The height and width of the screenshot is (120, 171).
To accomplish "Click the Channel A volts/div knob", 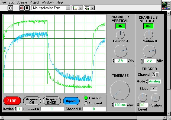I will click(x=121, y=51).
